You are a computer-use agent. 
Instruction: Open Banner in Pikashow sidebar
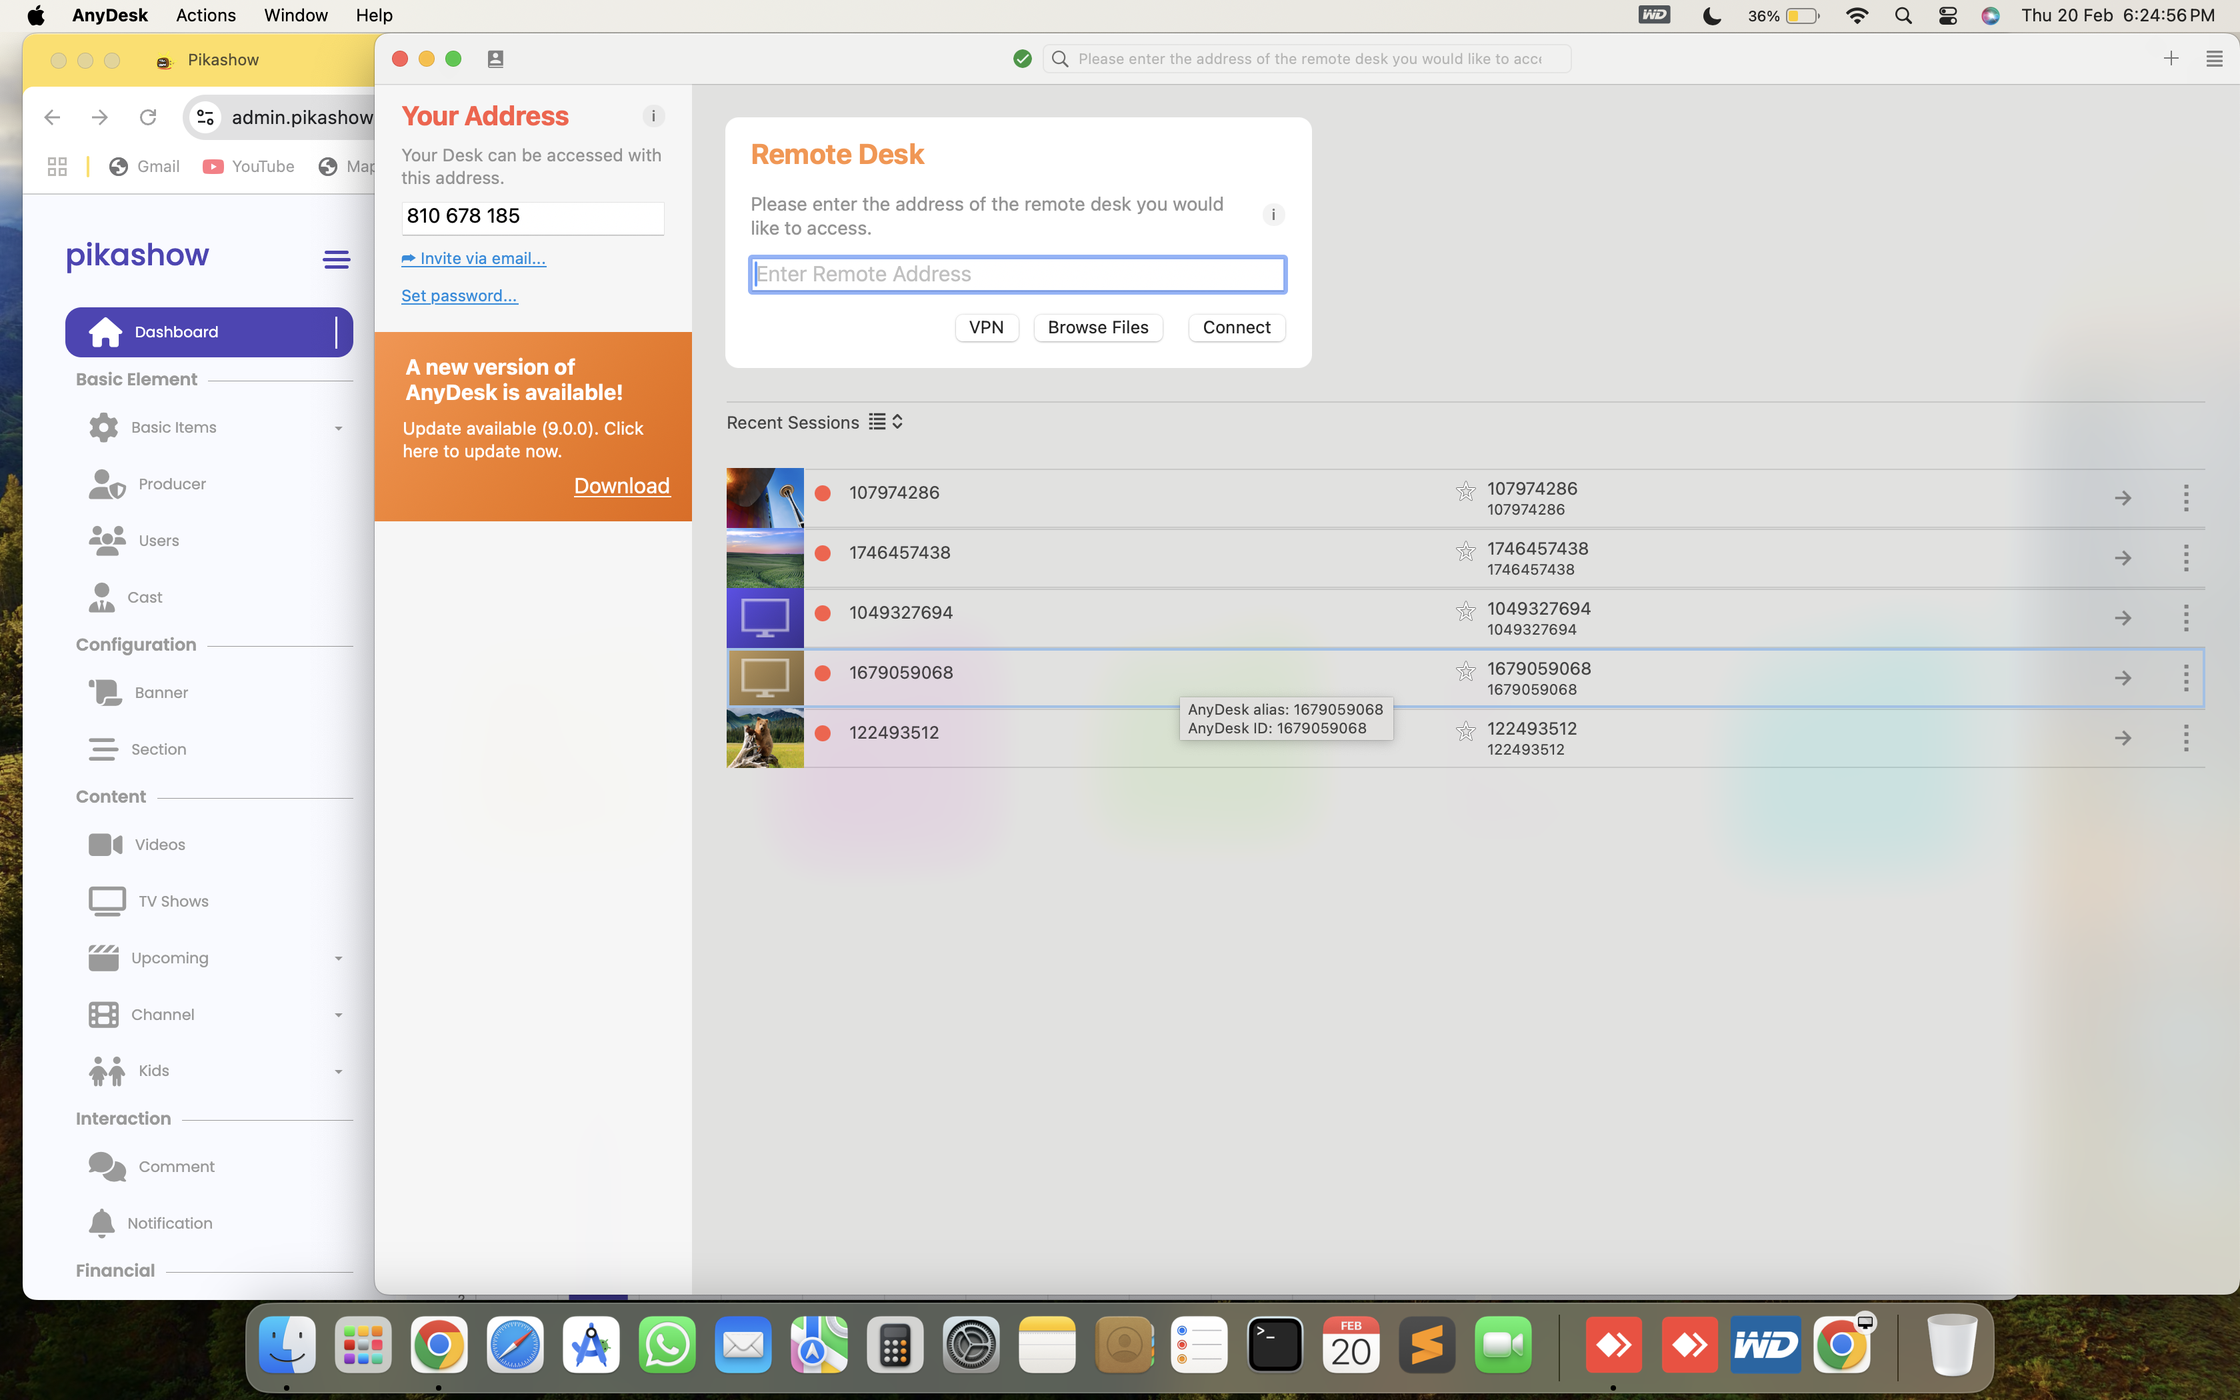[139, 693]
